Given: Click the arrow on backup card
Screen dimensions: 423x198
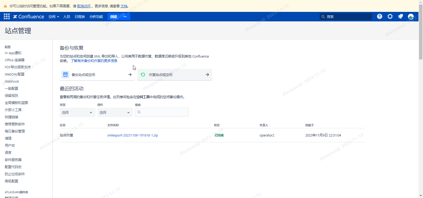Looking at the screenshot, I should point(130,75).
